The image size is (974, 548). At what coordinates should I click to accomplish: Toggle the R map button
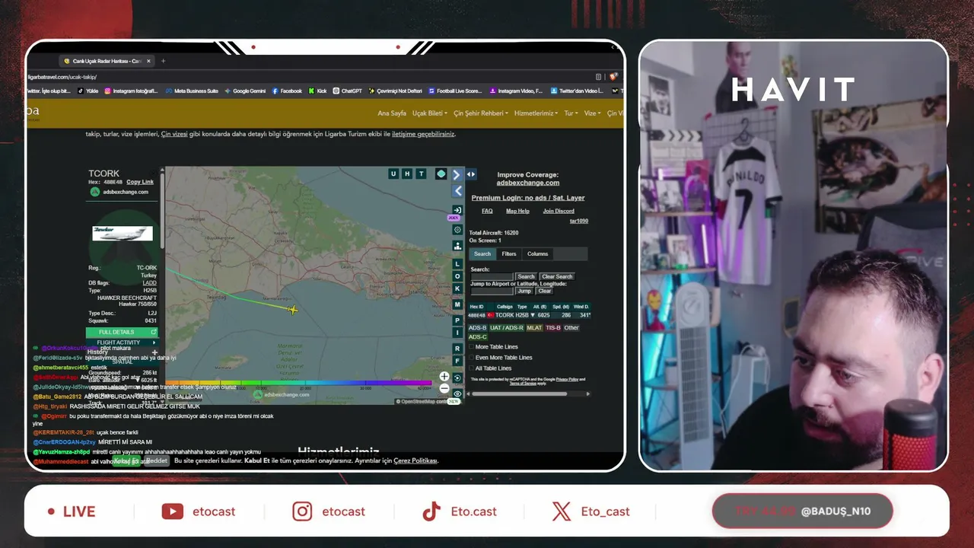pos(457,349)
